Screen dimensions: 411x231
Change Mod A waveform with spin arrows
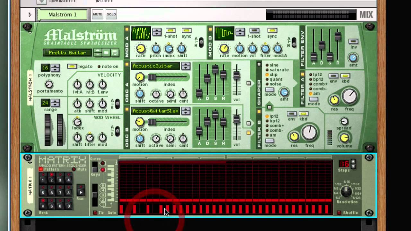pyautogui.click(x=157, y=32)
